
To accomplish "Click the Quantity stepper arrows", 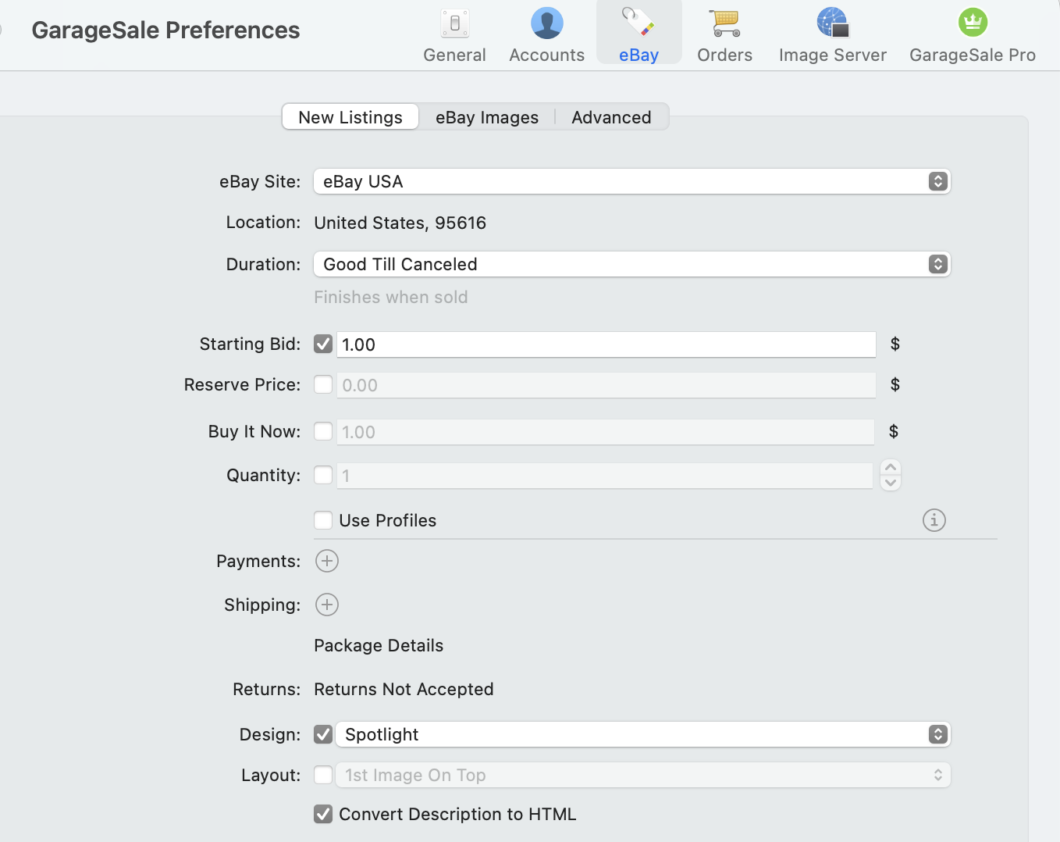I will point(891,475).
